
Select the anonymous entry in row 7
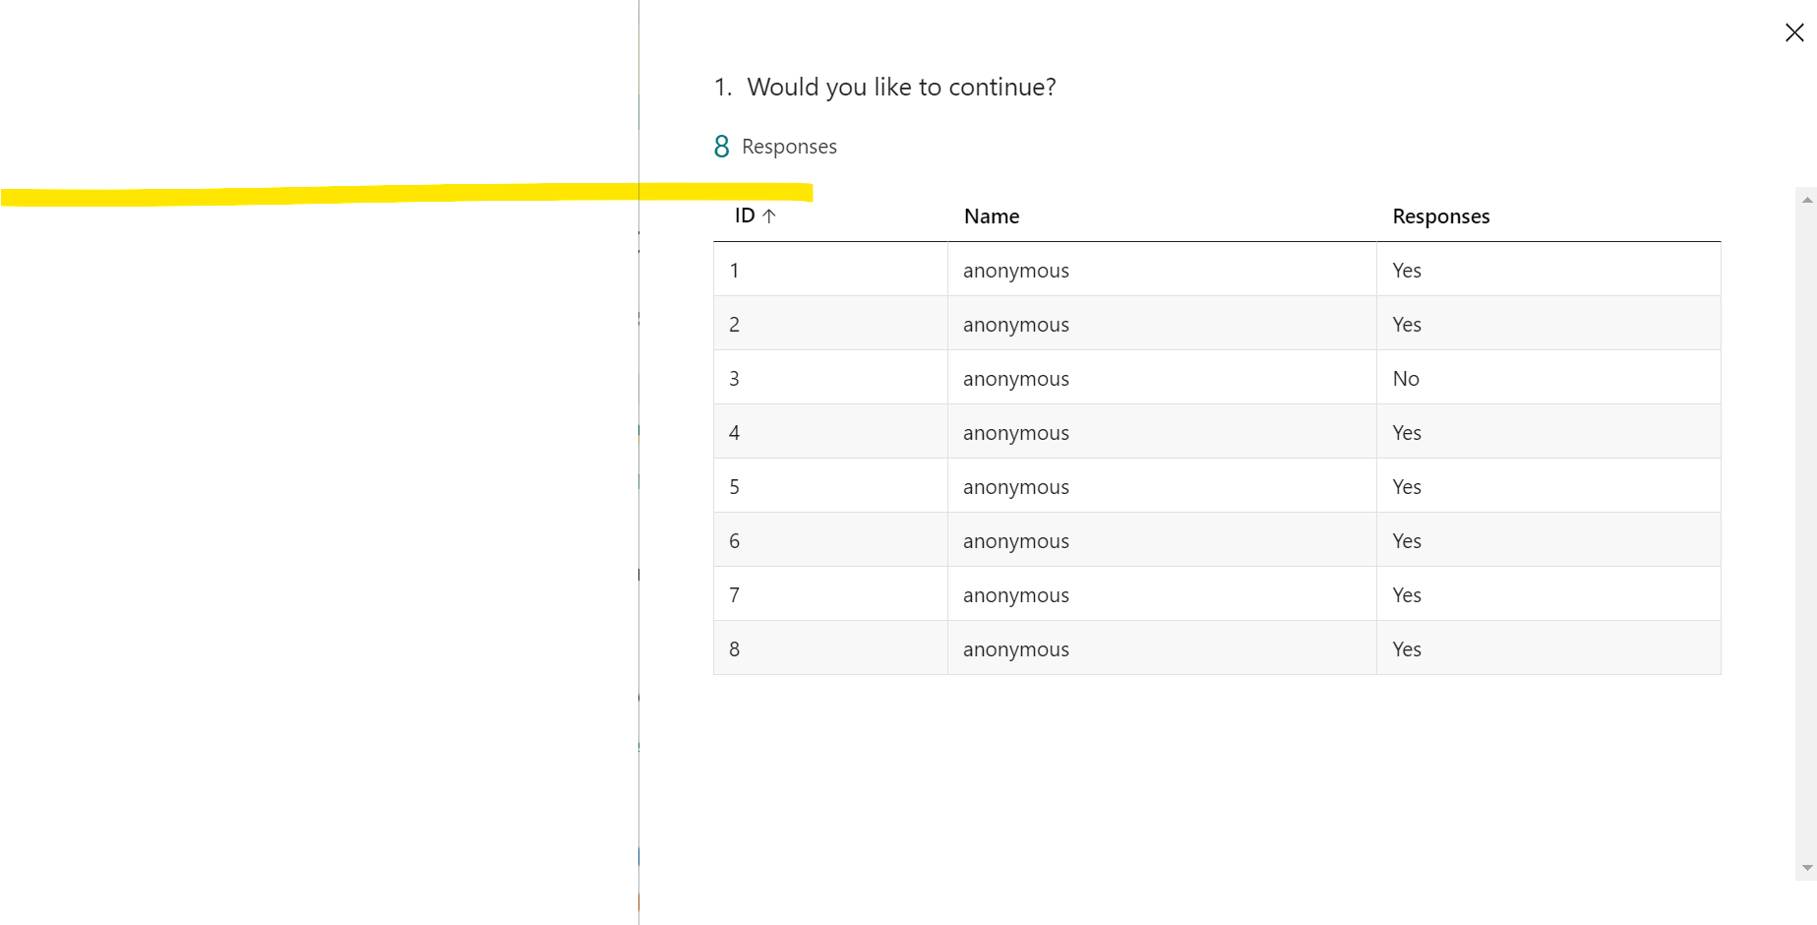pyautogui.click(x=1015, y=594)
